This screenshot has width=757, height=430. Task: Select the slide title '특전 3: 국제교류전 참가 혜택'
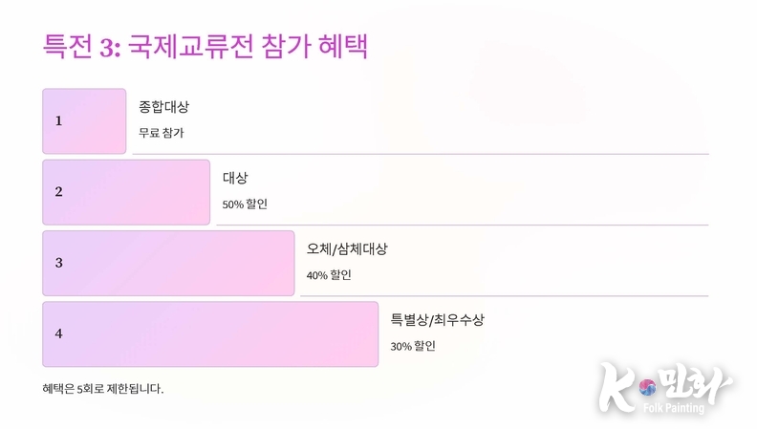205,47
